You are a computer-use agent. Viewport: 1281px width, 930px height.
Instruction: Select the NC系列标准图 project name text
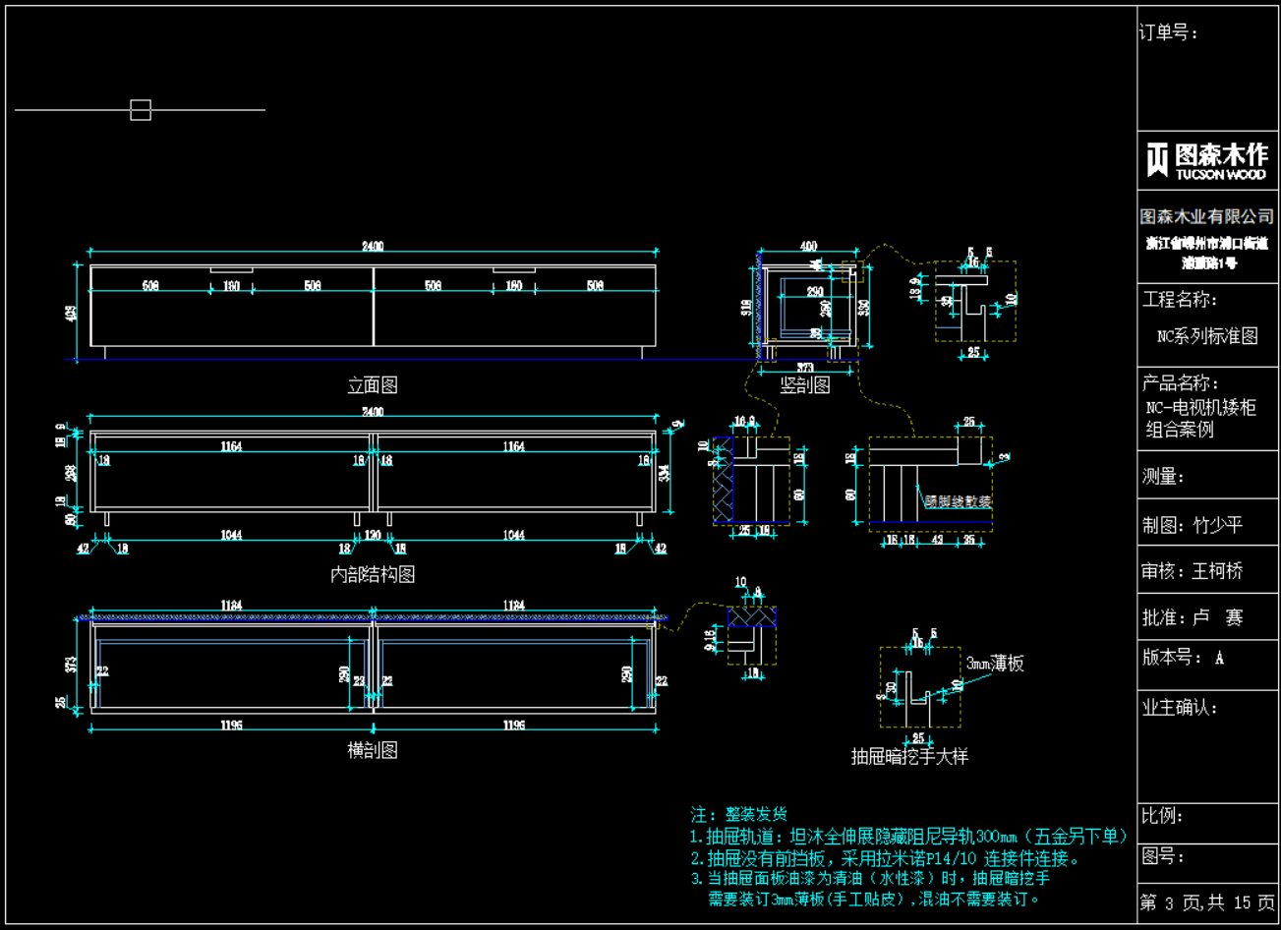click(x=1207, y=336)
